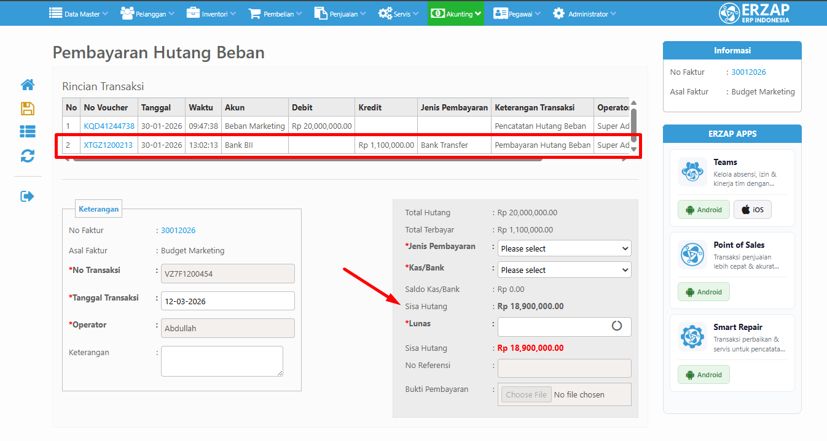Click the home icon in left sidebar
Screen dimensions: 827x441
tap(28, 85)
